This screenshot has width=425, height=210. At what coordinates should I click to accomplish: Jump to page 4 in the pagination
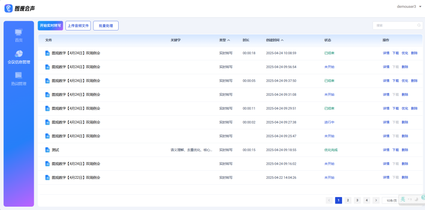(x=367, y=200)
